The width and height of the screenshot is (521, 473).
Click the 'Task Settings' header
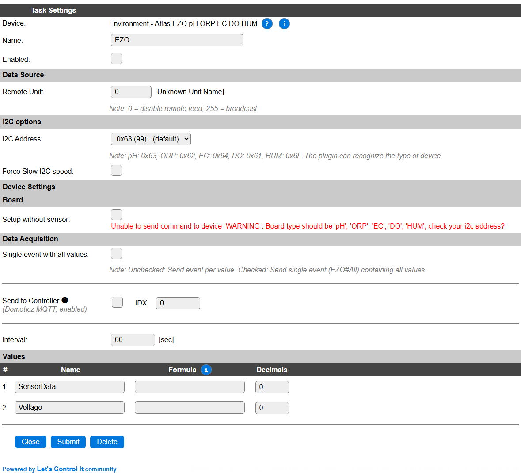tap(53, 10)
